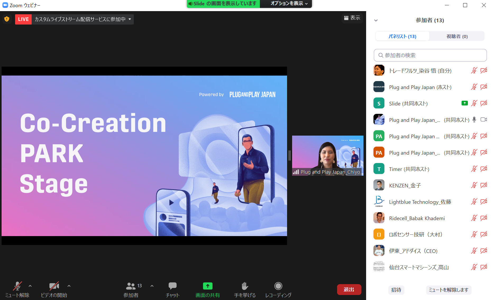Click the camera icon for 伊東_アドダイス（CEO）
The width and height of the screenshot is (493, 300).
(484, 251)
